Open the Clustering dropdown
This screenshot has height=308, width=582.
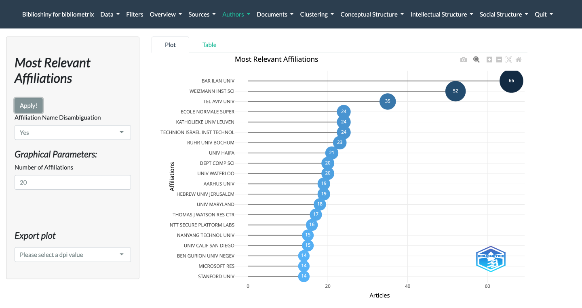(317, 14)
